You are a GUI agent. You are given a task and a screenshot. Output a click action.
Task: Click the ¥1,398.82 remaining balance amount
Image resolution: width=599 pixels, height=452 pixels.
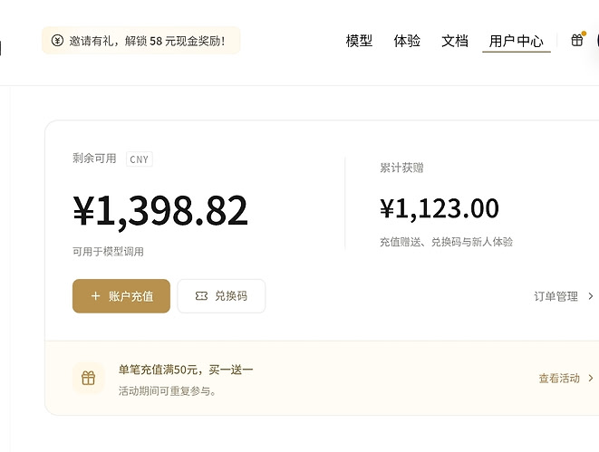pyautogui.click(x=160, y=211)
